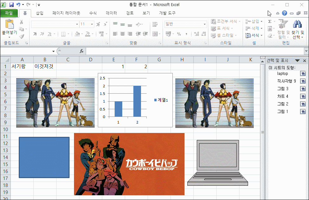
Task: Click the 삽입 cells button
Action: [x=254, y=21]
